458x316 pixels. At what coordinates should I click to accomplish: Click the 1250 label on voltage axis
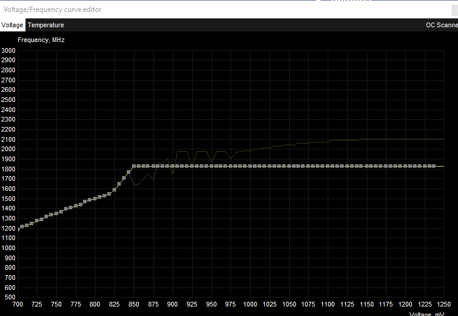[x=444, y=304]
